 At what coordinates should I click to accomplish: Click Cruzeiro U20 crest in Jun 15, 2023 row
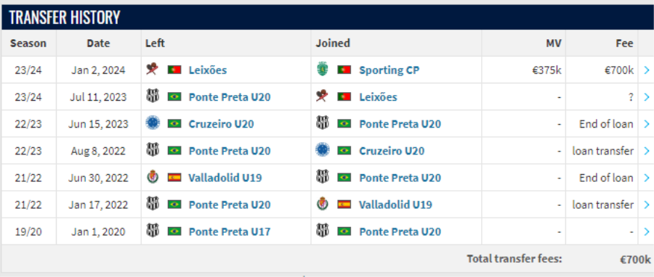[x=153, y=123]
